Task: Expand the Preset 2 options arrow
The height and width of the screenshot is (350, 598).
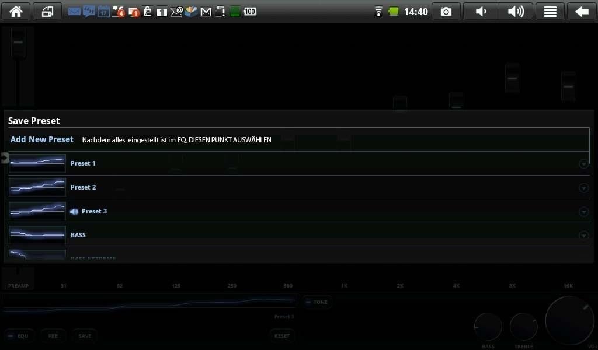Action: click(583, 188)
